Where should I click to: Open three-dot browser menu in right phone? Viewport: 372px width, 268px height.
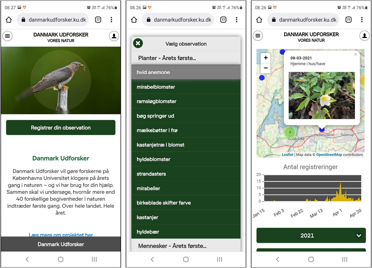362,20
